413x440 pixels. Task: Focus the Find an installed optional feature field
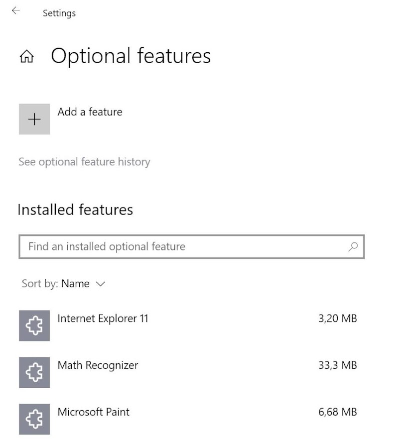point(184,246)
